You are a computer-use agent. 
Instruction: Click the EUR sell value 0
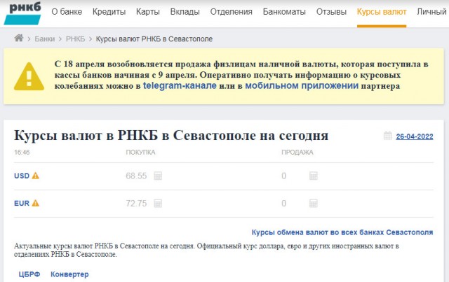coord(283,204)
